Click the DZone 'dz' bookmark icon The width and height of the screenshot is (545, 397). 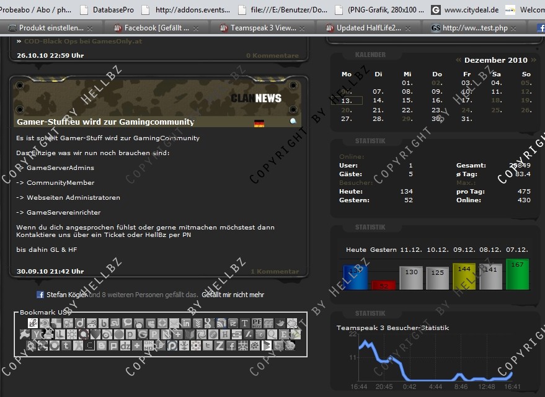point(125,346)
